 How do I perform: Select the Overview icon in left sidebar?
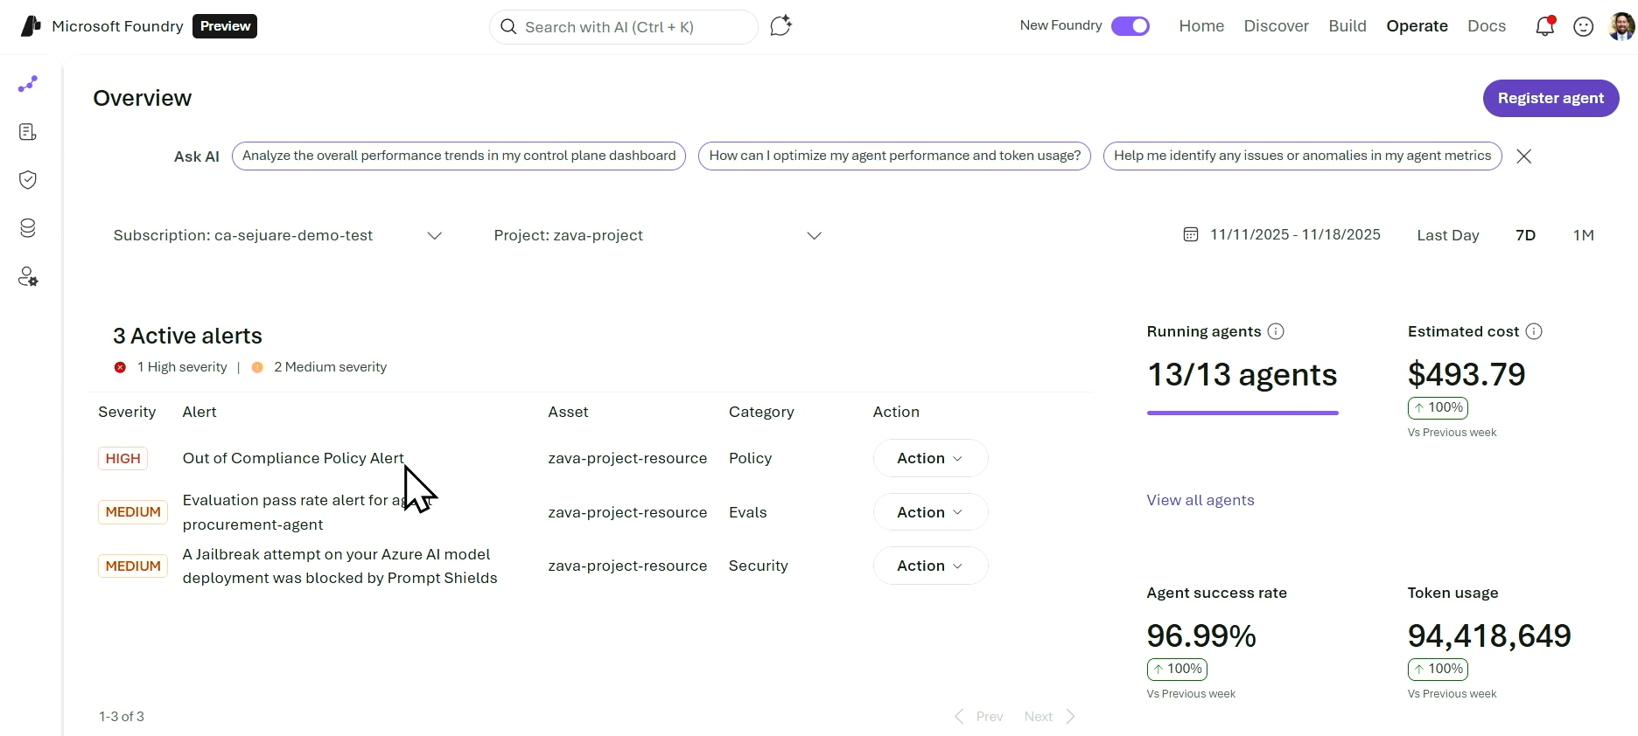pyautogui.click(x=28, y=84)
